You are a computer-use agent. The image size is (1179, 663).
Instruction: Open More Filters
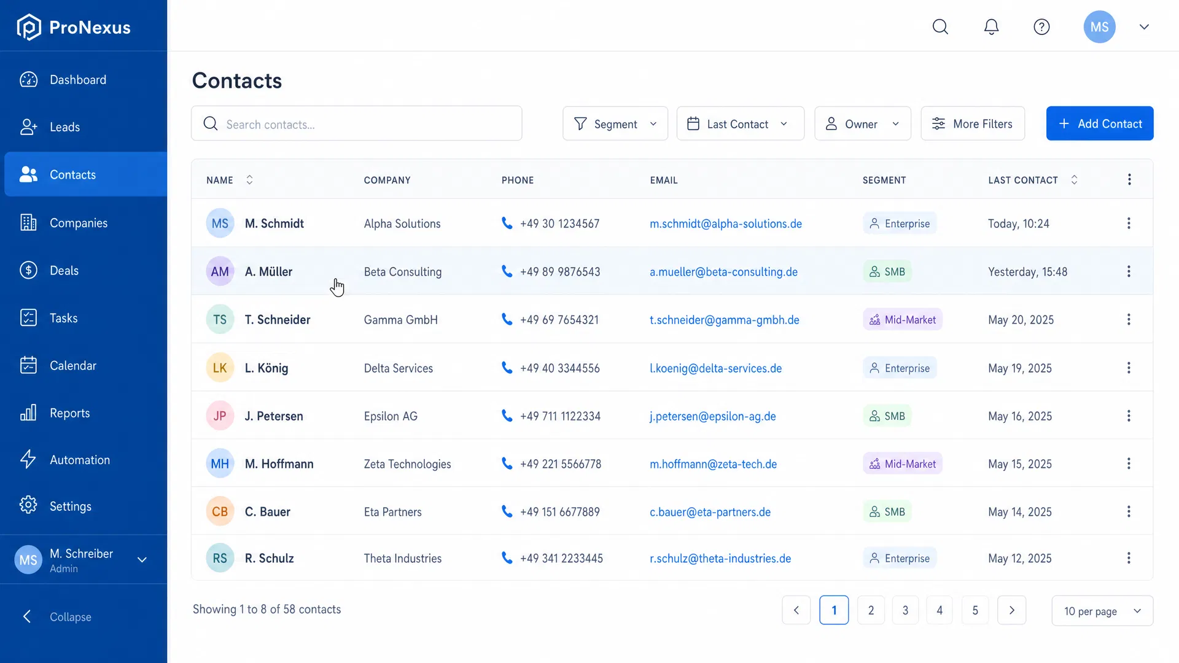[973, 123]
